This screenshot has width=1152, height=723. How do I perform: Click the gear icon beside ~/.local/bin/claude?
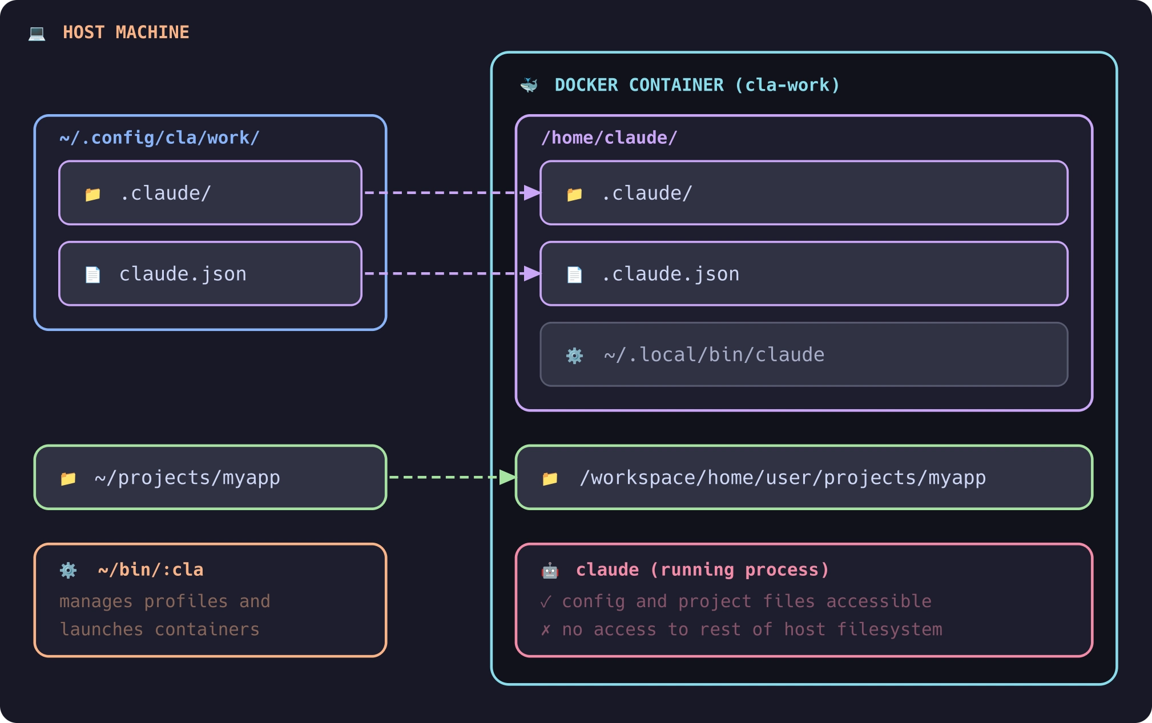tap(575, 355)
